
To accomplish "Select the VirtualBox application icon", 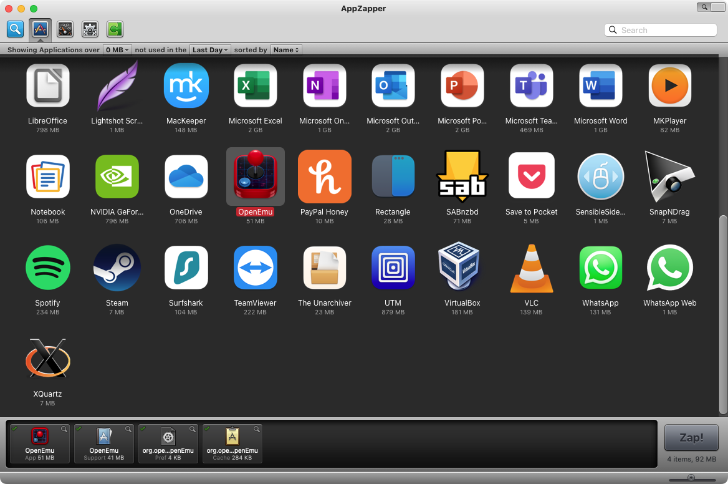I will coord(462,268).
